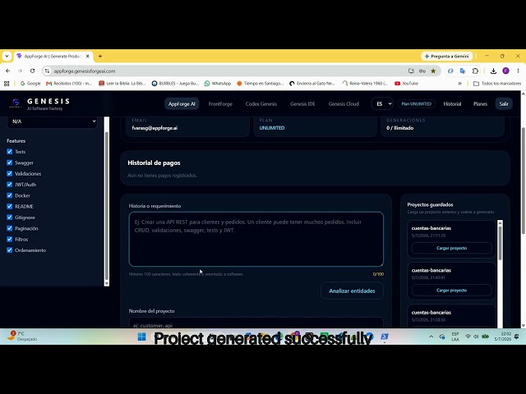Viewport: 526px width, 394px height.
Task: Open the Leer la Biblia bookmark
Action: pyautogui.click(x=122, y=84)
